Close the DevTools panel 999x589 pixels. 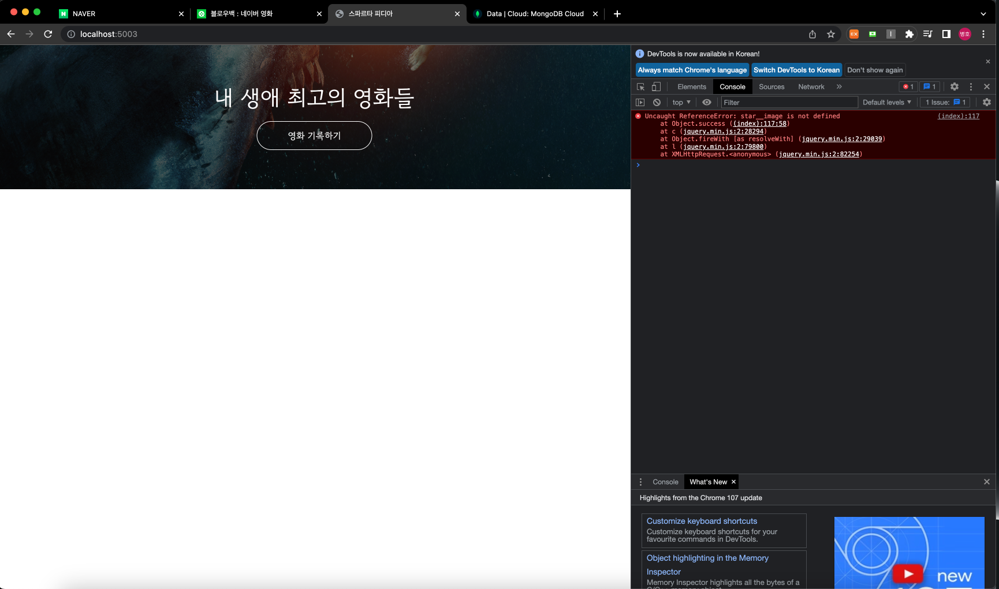click(x=987, y=87)
